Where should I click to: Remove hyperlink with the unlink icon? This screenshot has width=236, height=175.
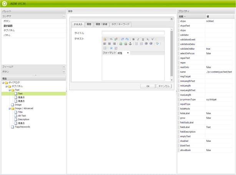point(126,44)
